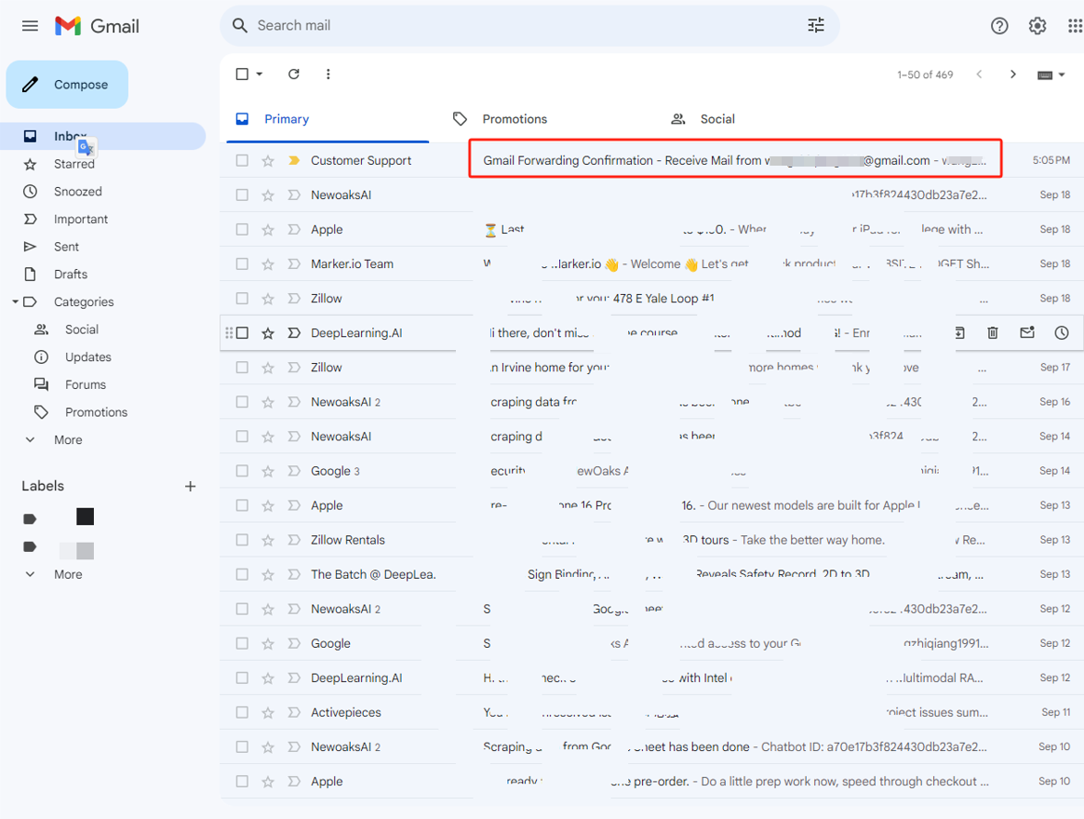Click the search options filter icon

[815, 26]
